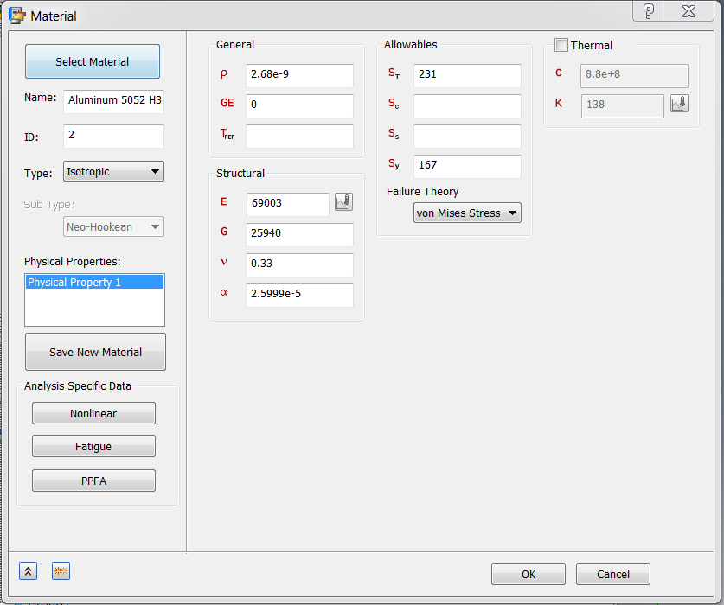Open the PPFA analysis data
Screen dimensions: 724x605
pyautogui.click(x=93, y=481)
